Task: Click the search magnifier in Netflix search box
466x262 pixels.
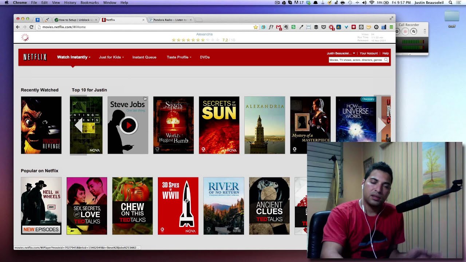Action: (x=386, y=60)
